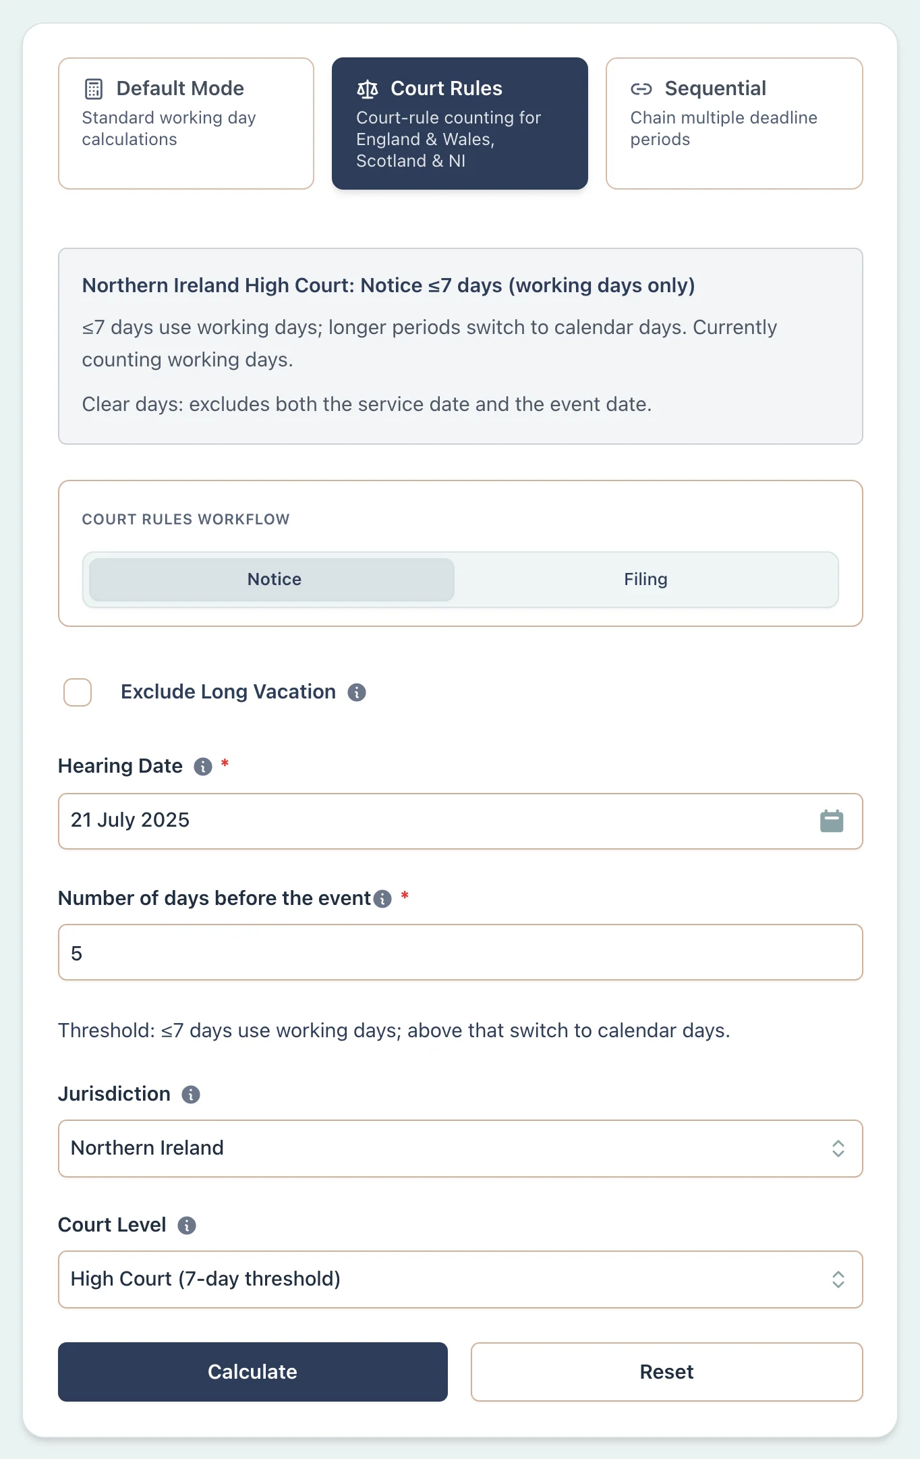Screen dimensions: 920x1459
Task: Click the info icon beside Court Level
Action: [x=186, y=1225]
